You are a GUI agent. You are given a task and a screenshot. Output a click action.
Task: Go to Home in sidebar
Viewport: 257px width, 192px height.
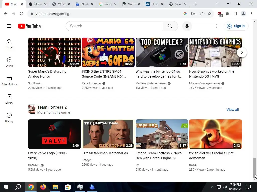tap(9, 44)
